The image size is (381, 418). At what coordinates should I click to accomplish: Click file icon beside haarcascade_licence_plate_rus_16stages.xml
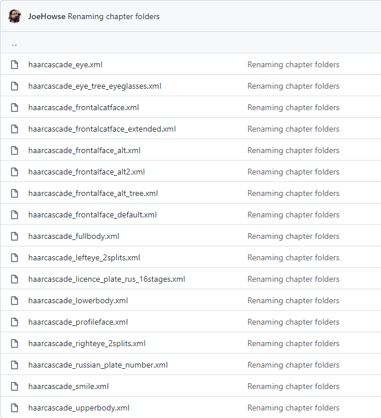click(x=15, y=279)
